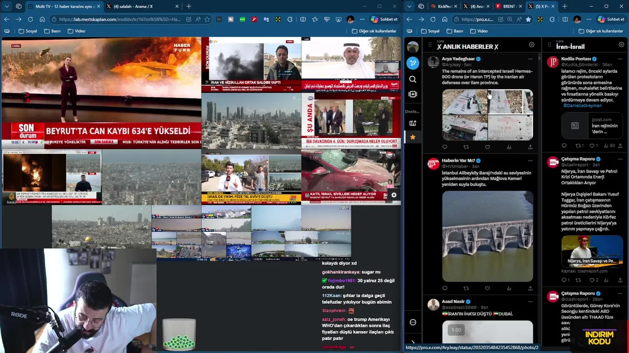This screenshot has width=629, height=353.
Task: Like the Haberin Var Mı aqueduct post
Action: pyautogui.click(x=487, y=288)
